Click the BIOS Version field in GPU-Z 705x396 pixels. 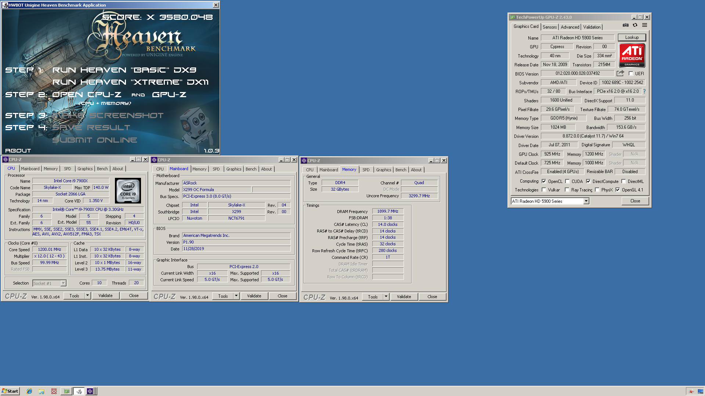(x=578, y=73)
